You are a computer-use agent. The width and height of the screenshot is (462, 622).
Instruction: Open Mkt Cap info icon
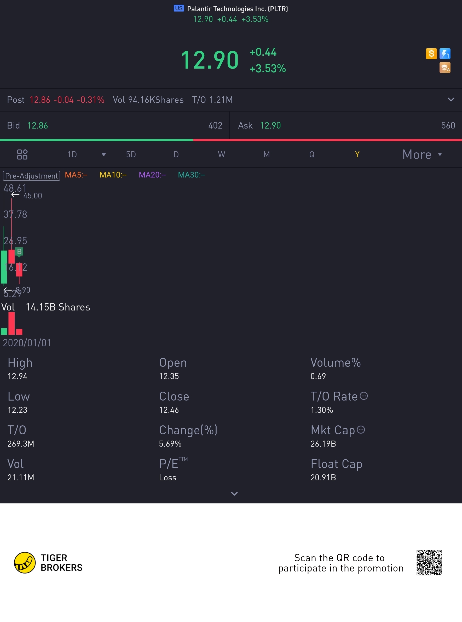click(x=361, y=430)
